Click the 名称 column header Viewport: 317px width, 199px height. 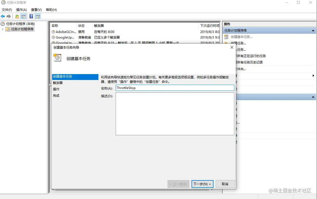(63, 26)
